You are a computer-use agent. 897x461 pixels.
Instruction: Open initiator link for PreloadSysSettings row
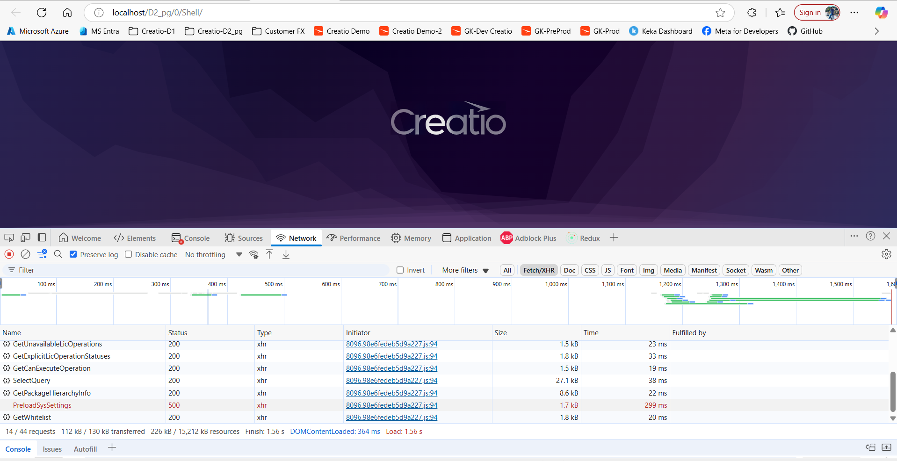click(391, 405)
